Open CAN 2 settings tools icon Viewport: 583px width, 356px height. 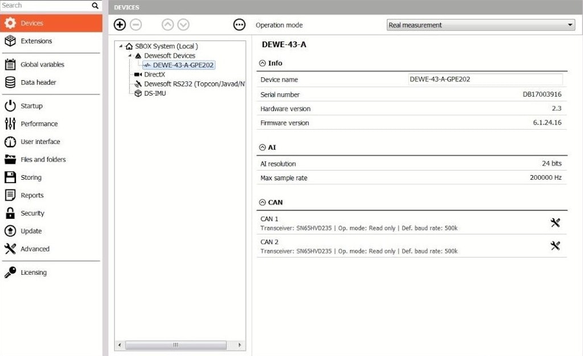tap(555, 246)
